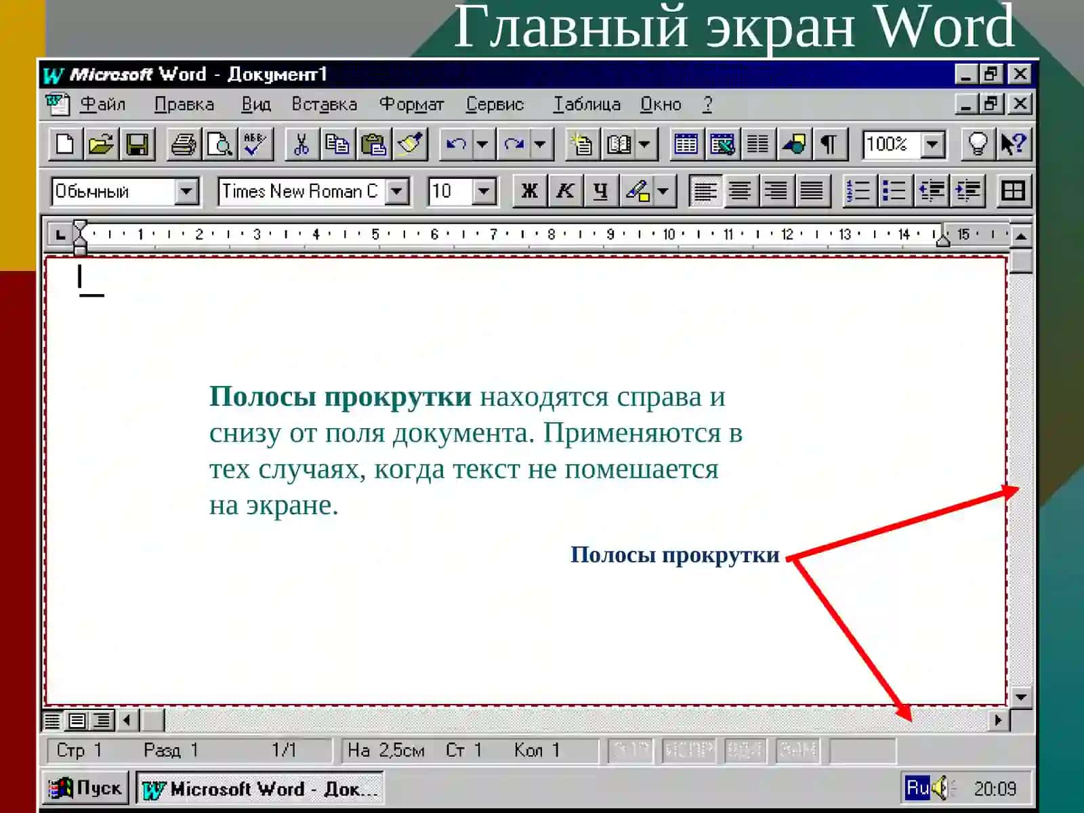Open an existing file with folder icon
1084x813 pixels.
point(101,144)
